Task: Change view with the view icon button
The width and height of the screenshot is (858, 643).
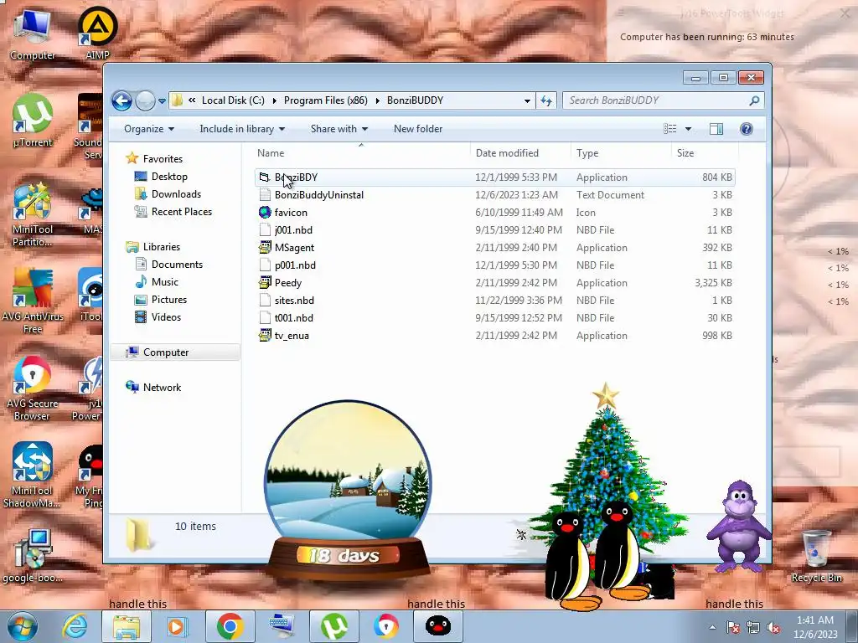Action: coord(670,128)
